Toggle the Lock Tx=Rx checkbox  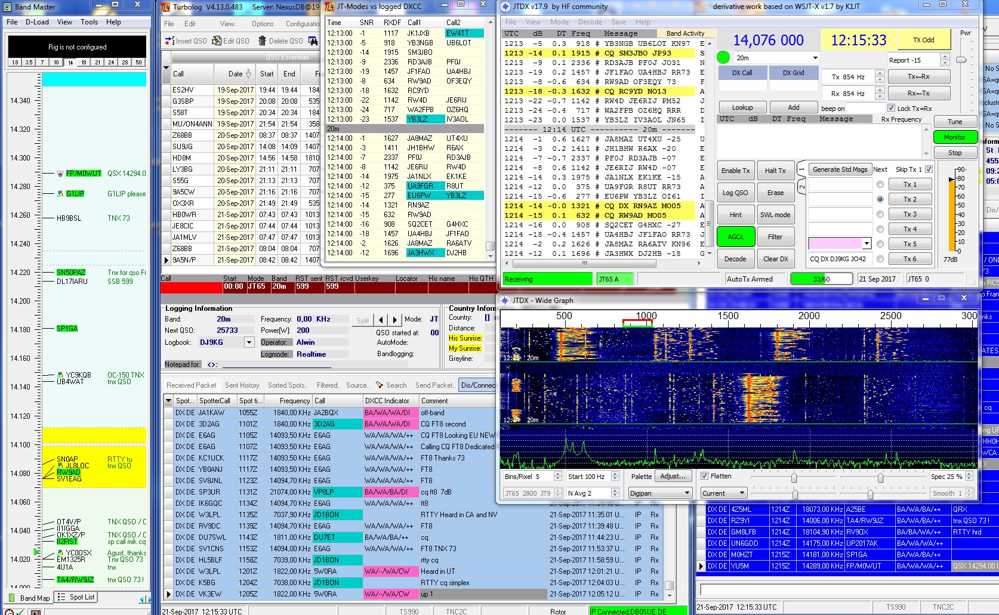click(x=891, y=108)
